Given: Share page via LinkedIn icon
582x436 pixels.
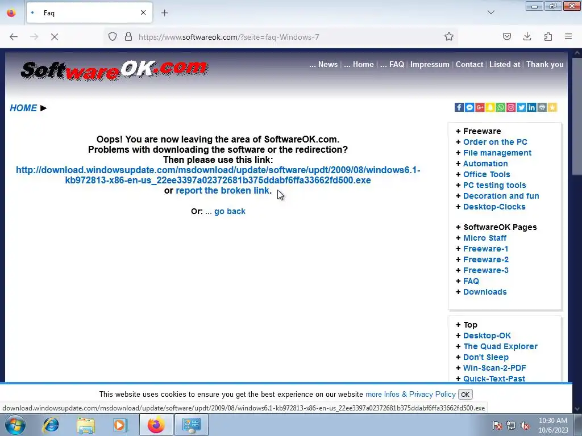Looking at the screenshot, I should [x=531, y=107].
